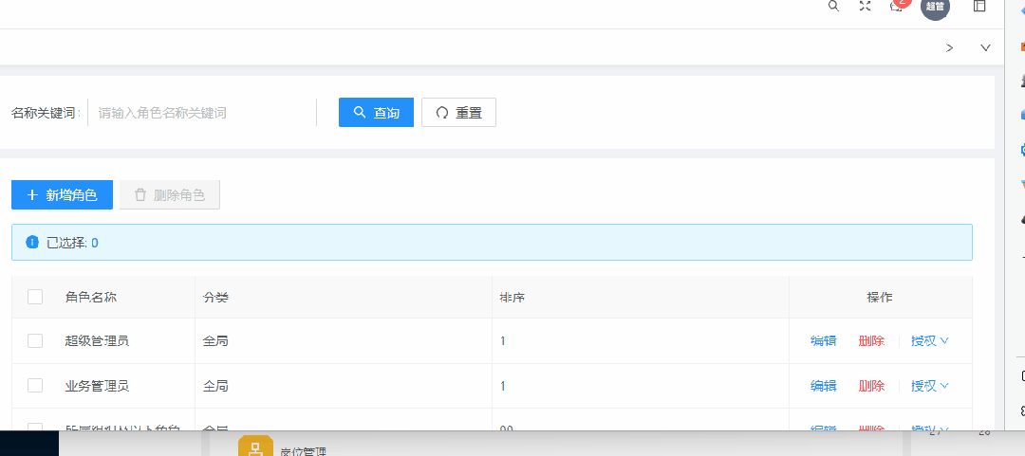Click the info icon beside 已选择

click(x=32, y=242)
